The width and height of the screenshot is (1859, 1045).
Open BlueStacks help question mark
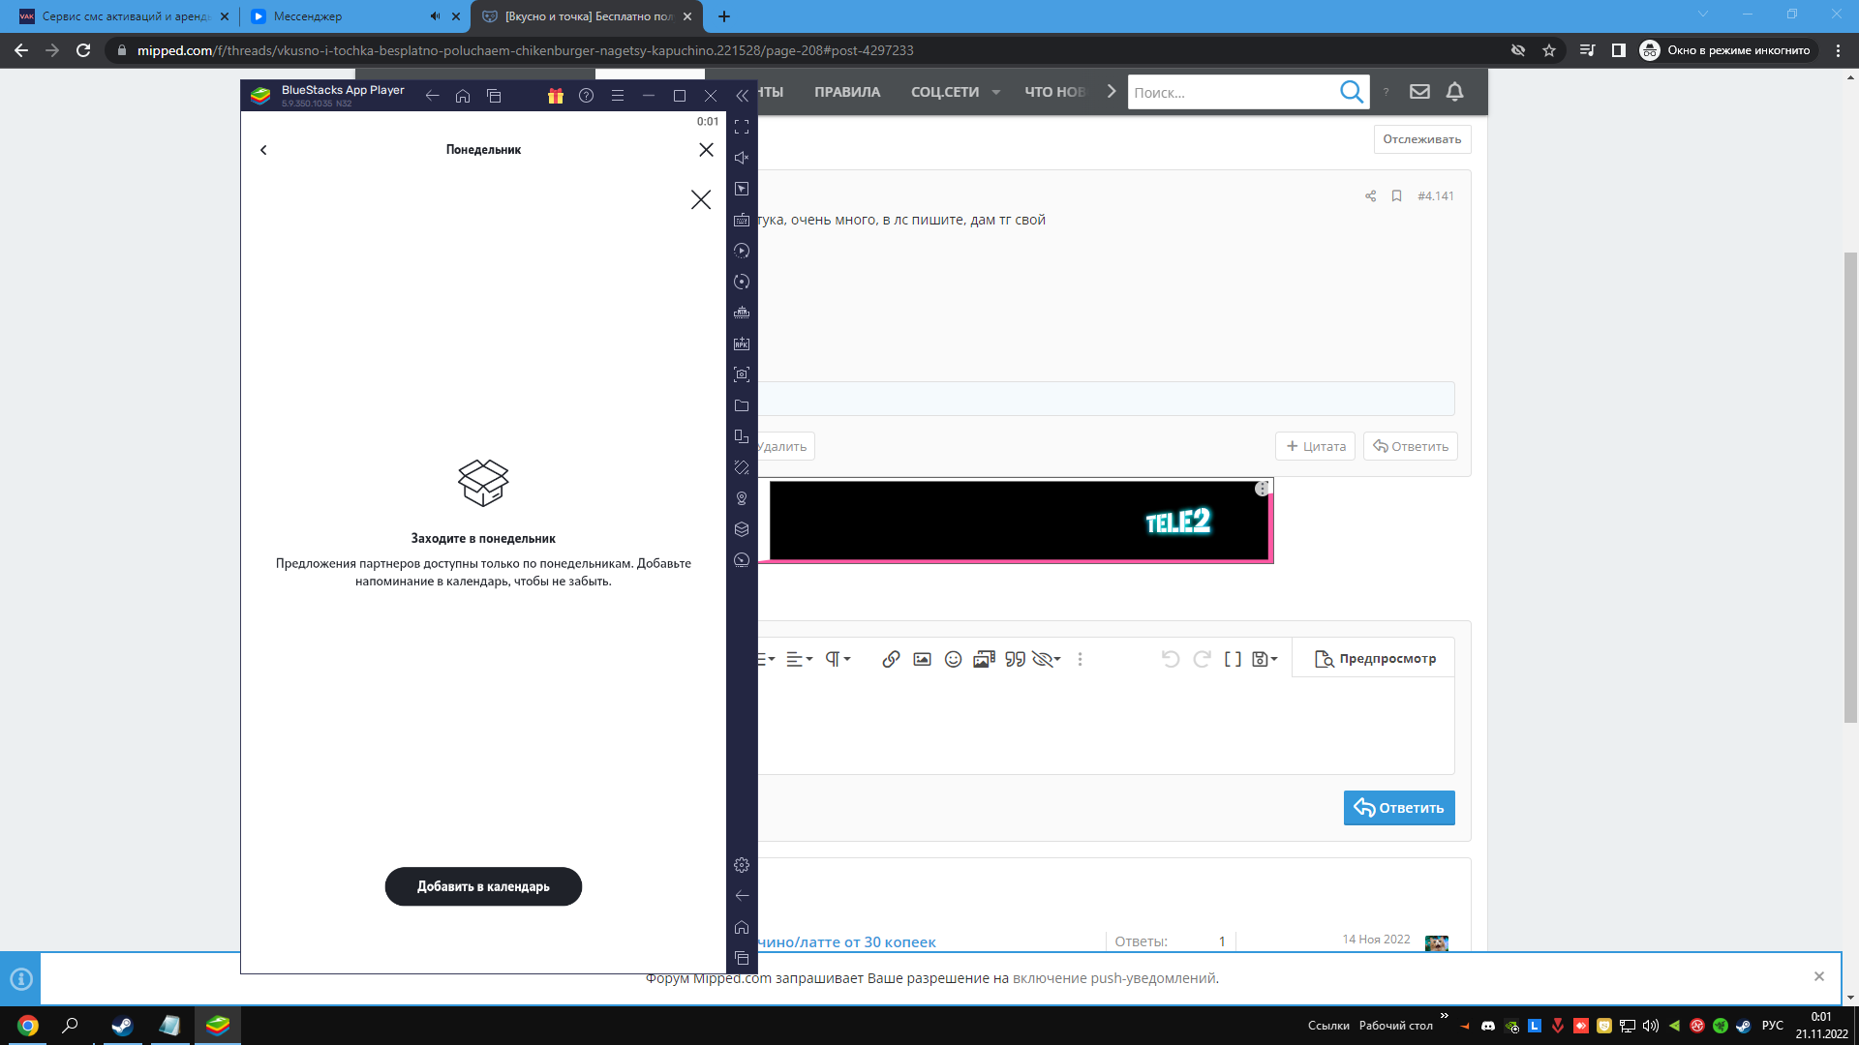tap(586, 96)
